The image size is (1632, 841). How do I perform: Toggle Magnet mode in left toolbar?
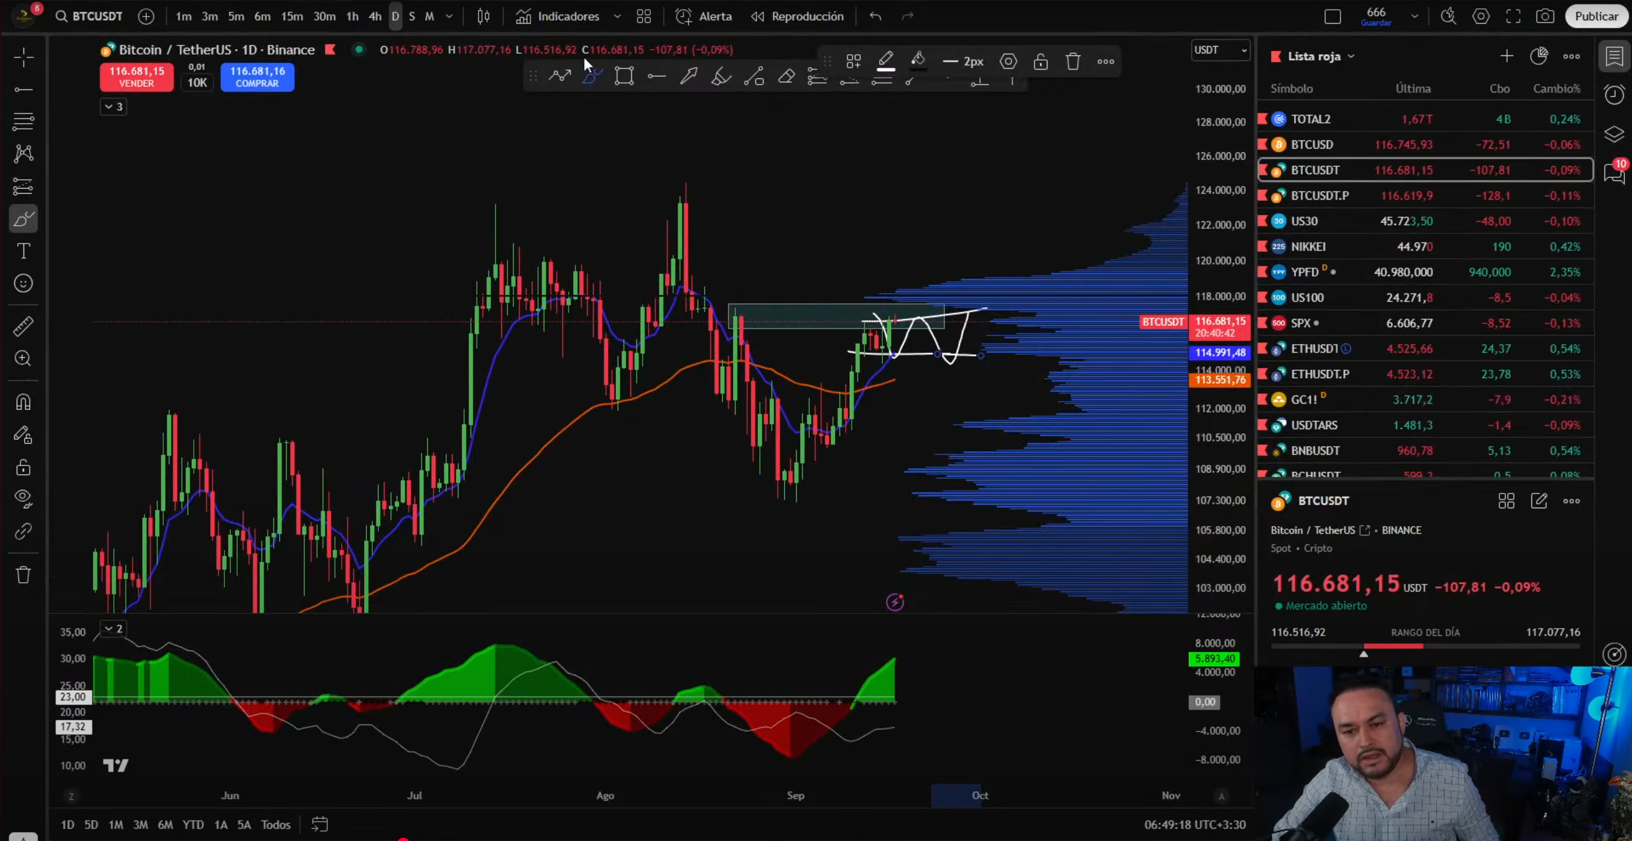pyautogui.click(x=24, y=402)
